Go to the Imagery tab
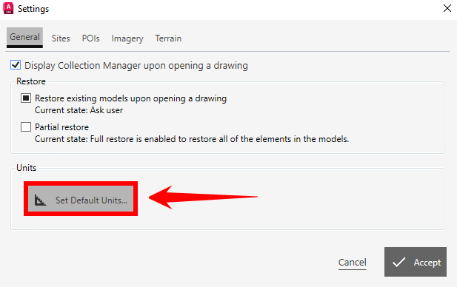457x287 pixels. (x=127, y=38)
